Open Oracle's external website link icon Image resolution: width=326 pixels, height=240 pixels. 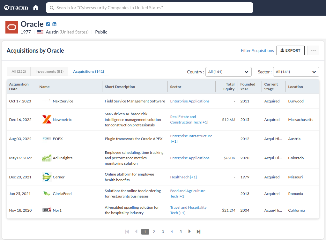pos(48,24)
